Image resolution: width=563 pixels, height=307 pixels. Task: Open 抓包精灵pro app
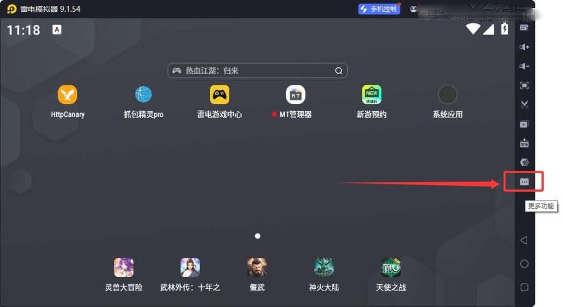(x=144, y=95)
